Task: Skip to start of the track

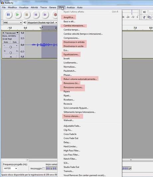Action: (36, 15)
